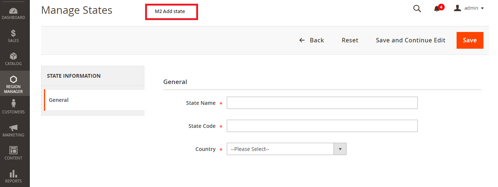Expand the admin account dropdown
The width and height of the screenshot is (498, 187).
469,8
